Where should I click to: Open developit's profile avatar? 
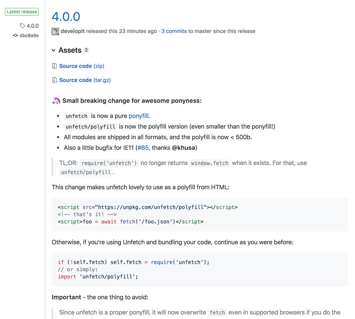55,31
